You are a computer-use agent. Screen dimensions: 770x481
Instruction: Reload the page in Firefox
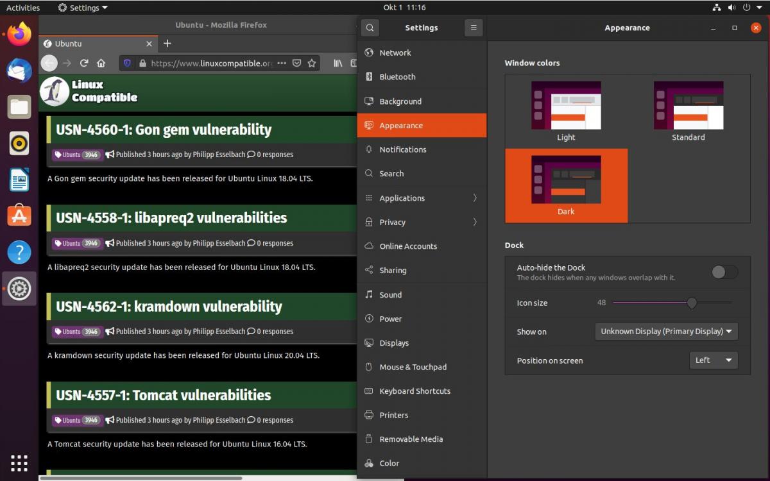click(x=84, y=63)
